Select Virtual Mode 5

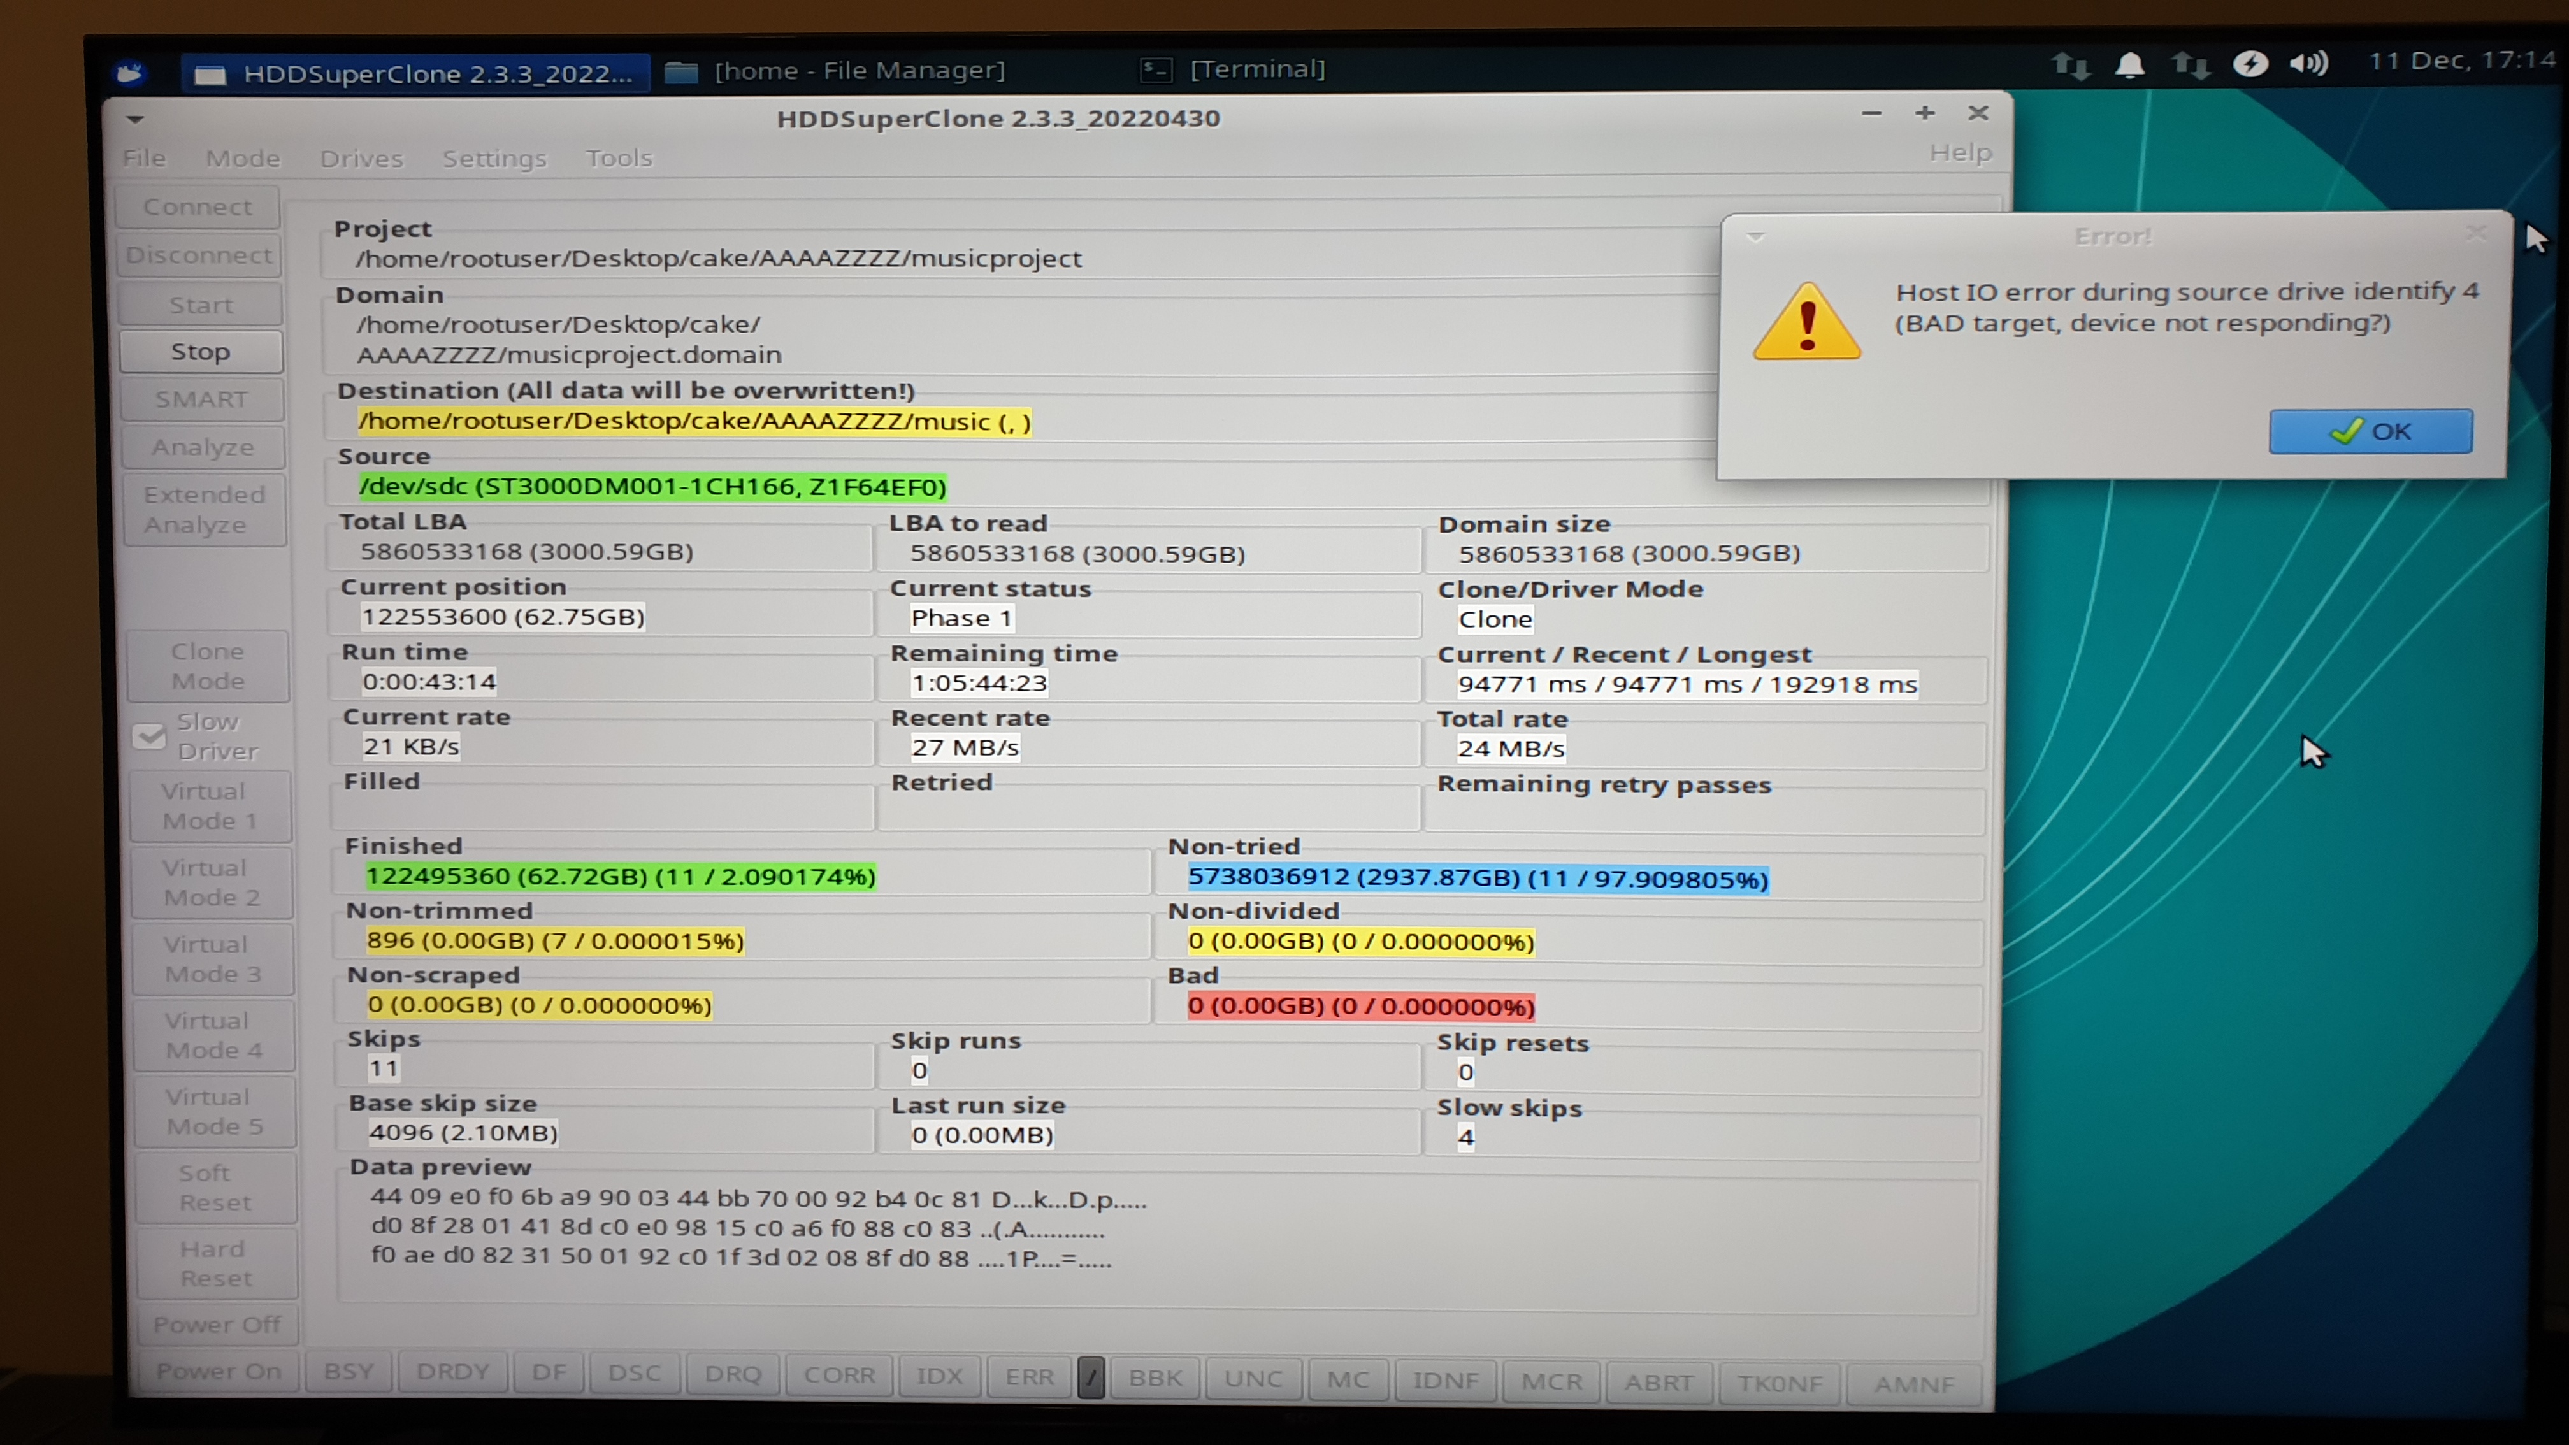215,1112
